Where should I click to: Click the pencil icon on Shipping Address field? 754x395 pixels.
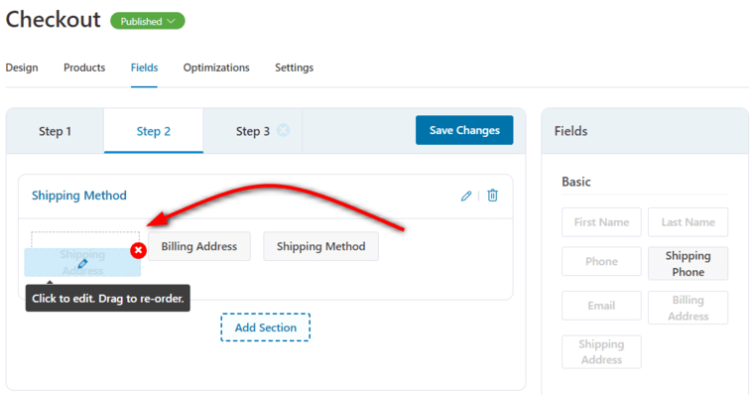(x=82, y=264)
